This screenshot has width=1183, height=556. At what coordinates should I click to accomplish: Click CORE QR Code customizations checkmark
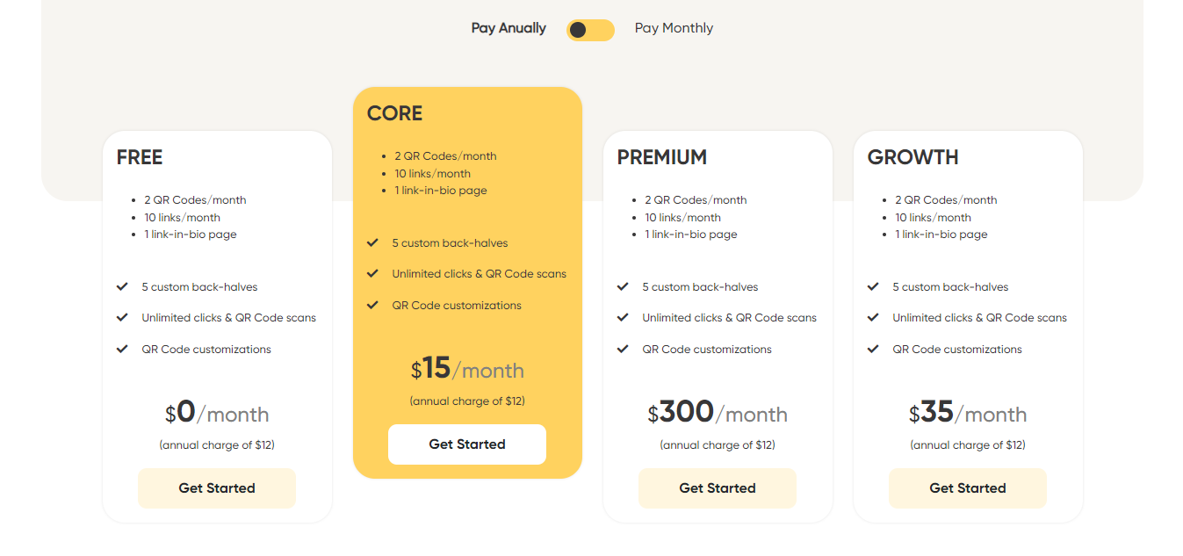(372, 306)
